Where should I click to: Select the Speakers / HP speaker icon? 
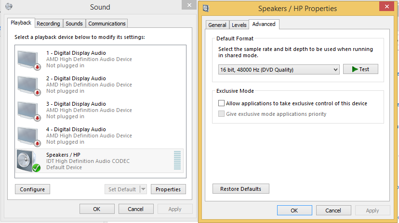[28, 161]
